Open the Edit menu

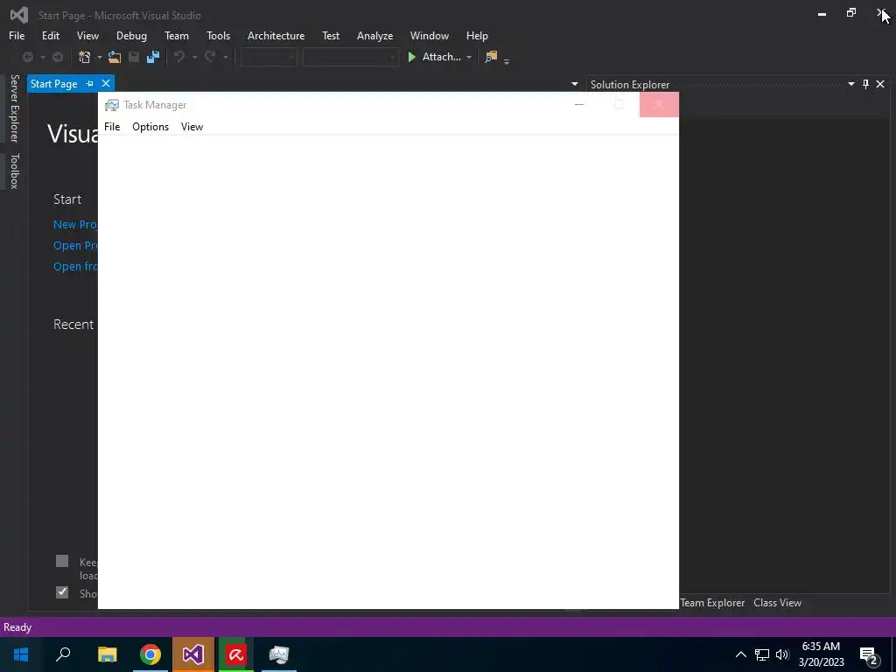pos(50,35)
